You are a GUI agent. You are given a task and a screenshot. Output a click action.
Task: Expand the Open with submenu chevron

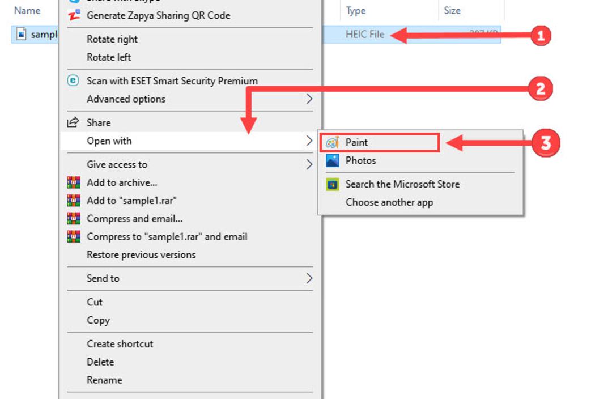(309, 141)
